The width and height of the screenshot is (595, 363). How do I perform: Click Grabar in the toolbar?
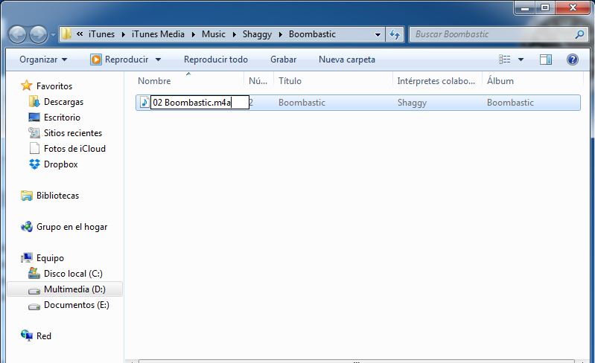click(283, 60)
